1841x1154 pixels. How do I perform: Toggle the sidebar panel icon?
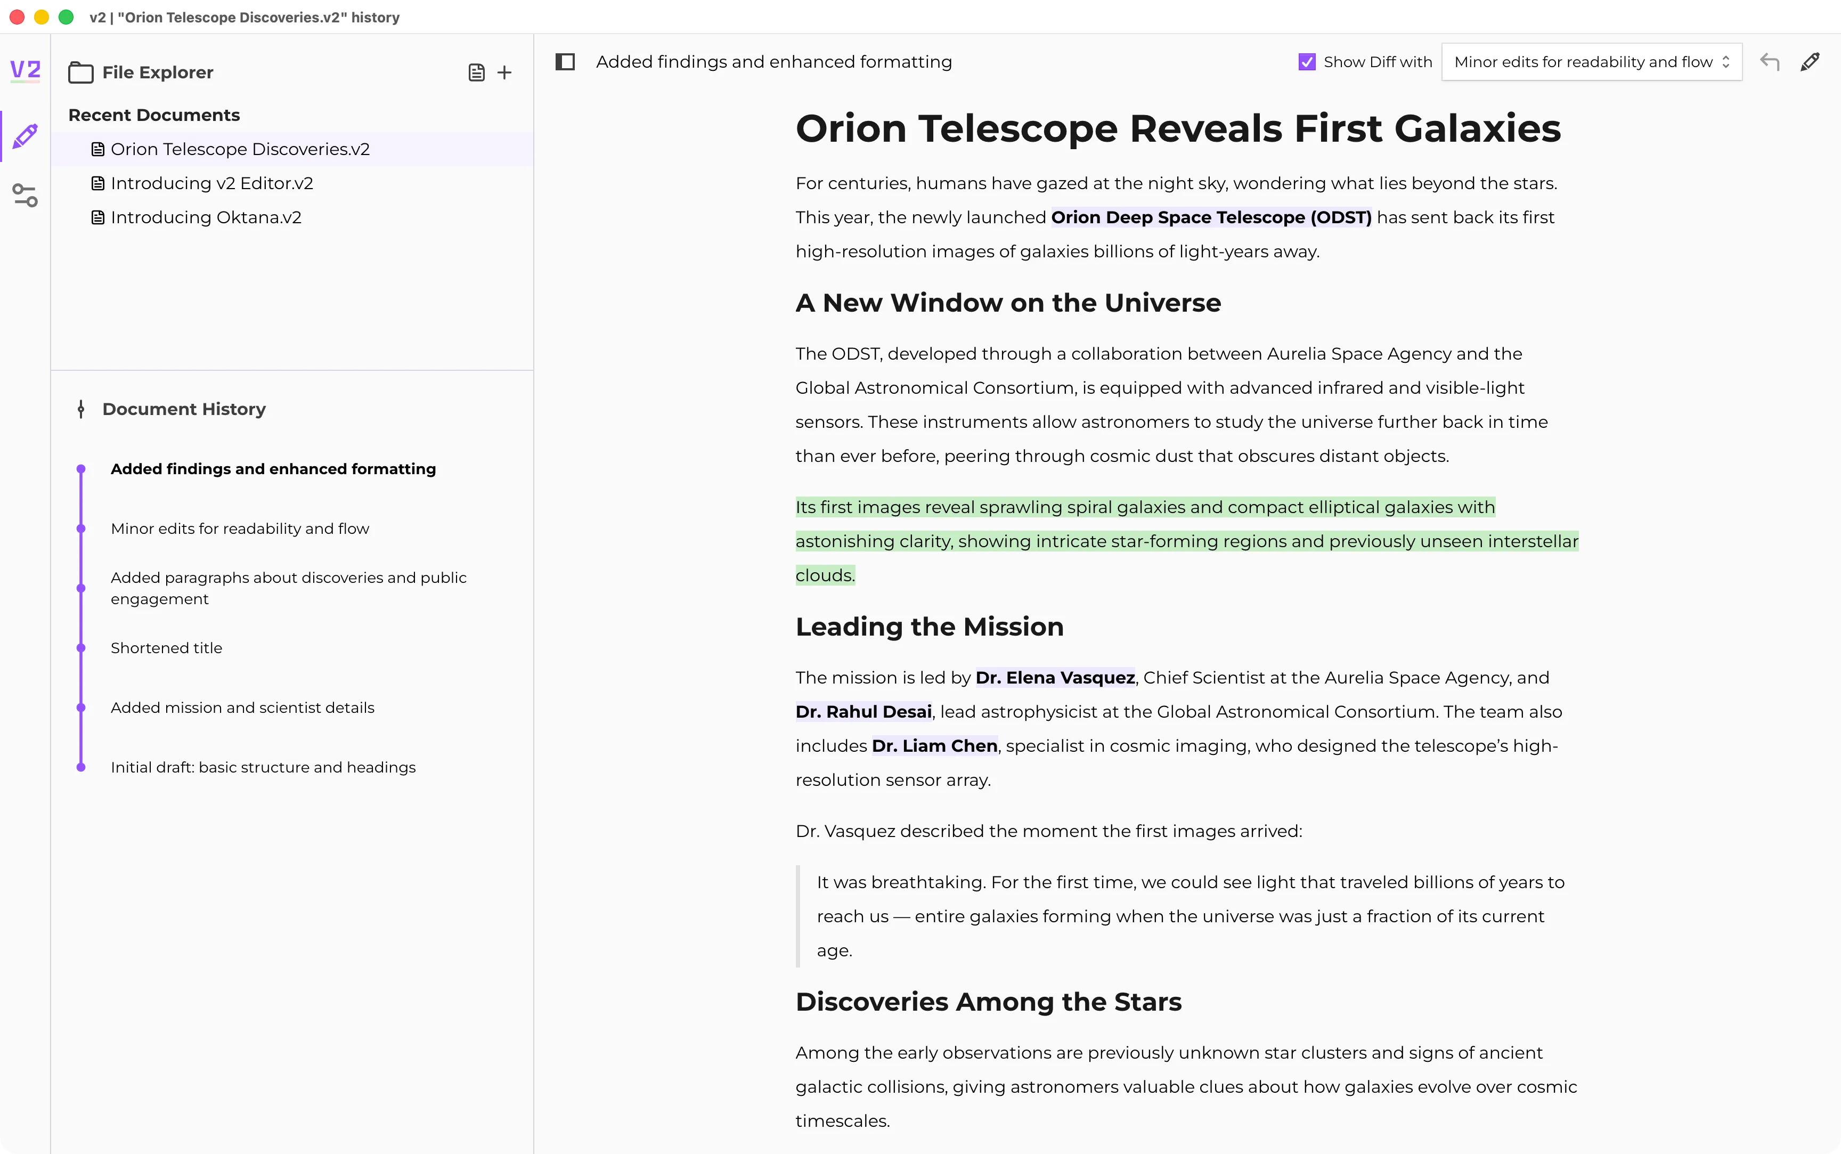565,62
